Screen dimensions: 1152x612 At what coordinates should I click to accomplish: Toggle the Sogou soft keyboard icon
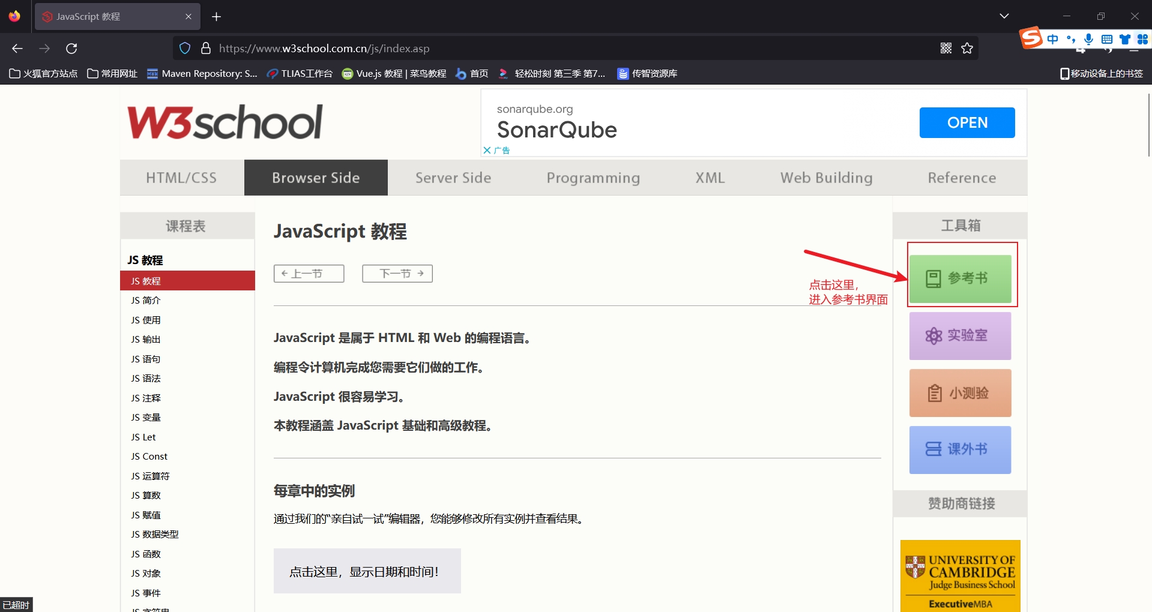pos(1106,40)
